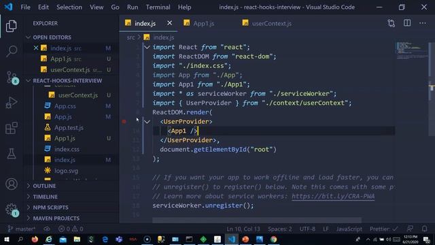Open the Test flask view

point(12,154)
